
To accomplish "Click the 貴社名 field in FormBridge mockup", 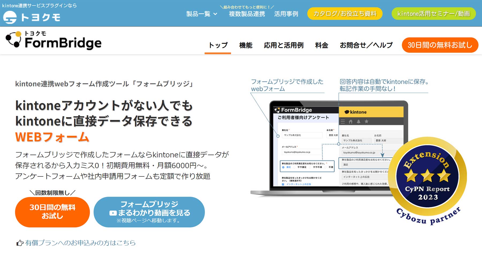I will (302, 135).
